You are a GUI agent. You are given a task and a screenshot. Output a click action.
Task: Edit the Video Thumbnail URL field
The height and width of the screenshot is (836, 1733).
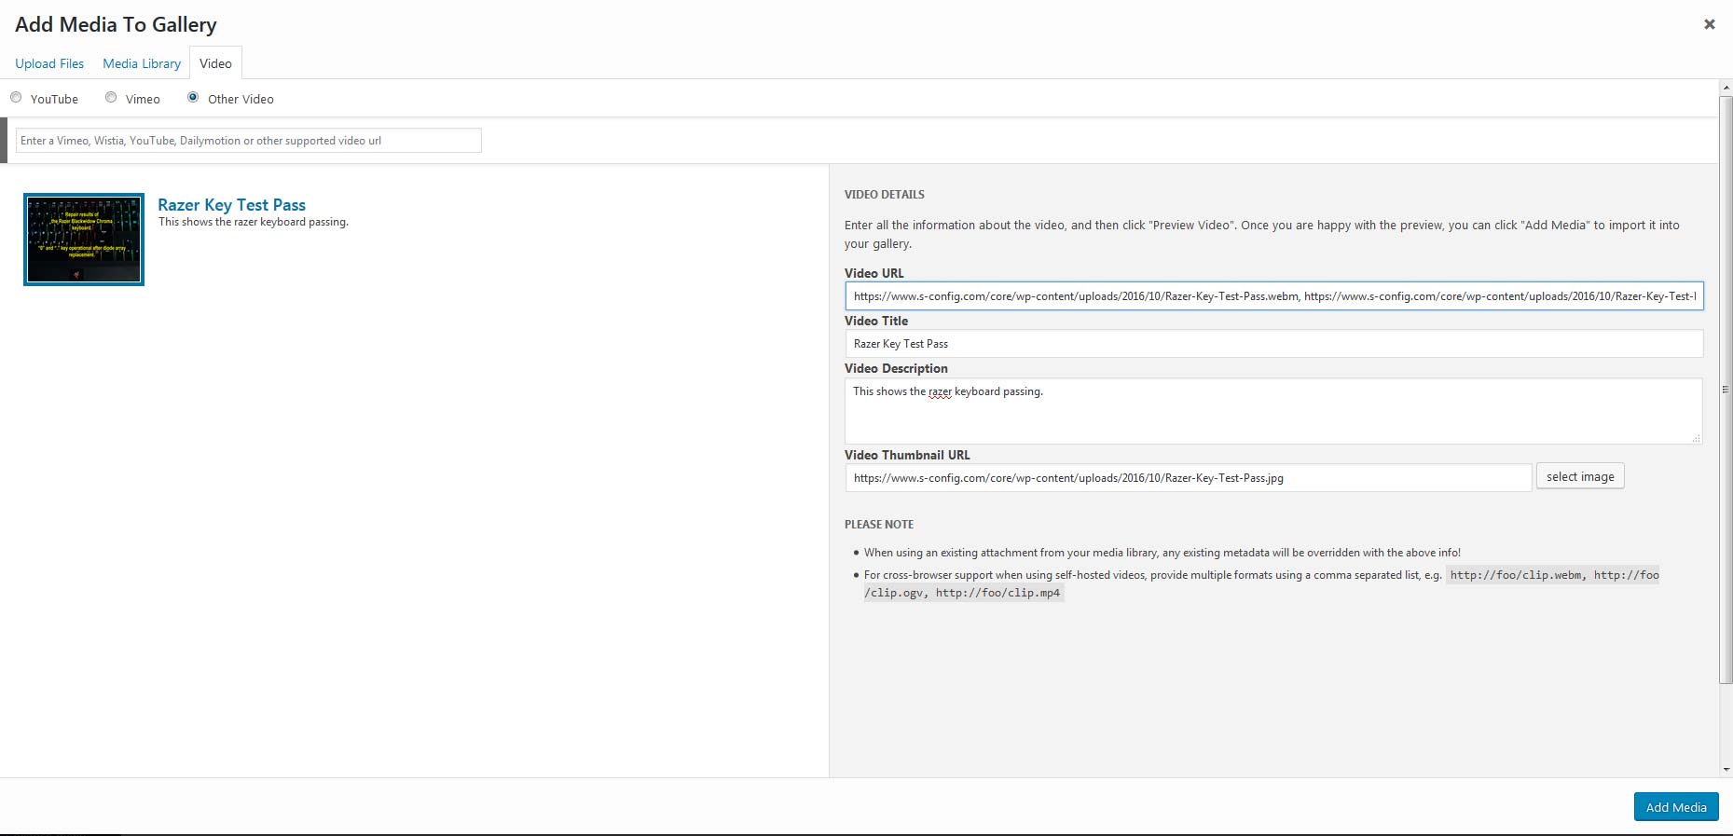(x=1188, y=477)
